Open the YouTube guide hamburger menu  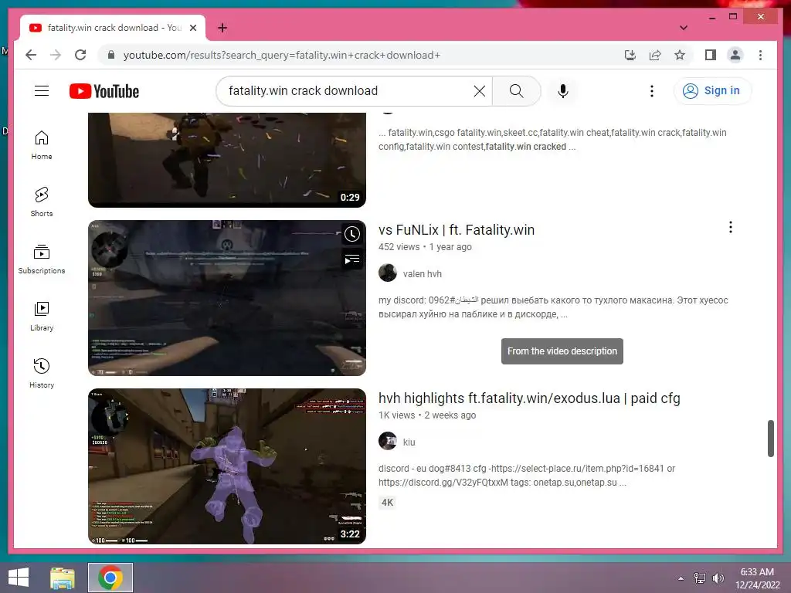pyautogui.click(x=42, y=91)
